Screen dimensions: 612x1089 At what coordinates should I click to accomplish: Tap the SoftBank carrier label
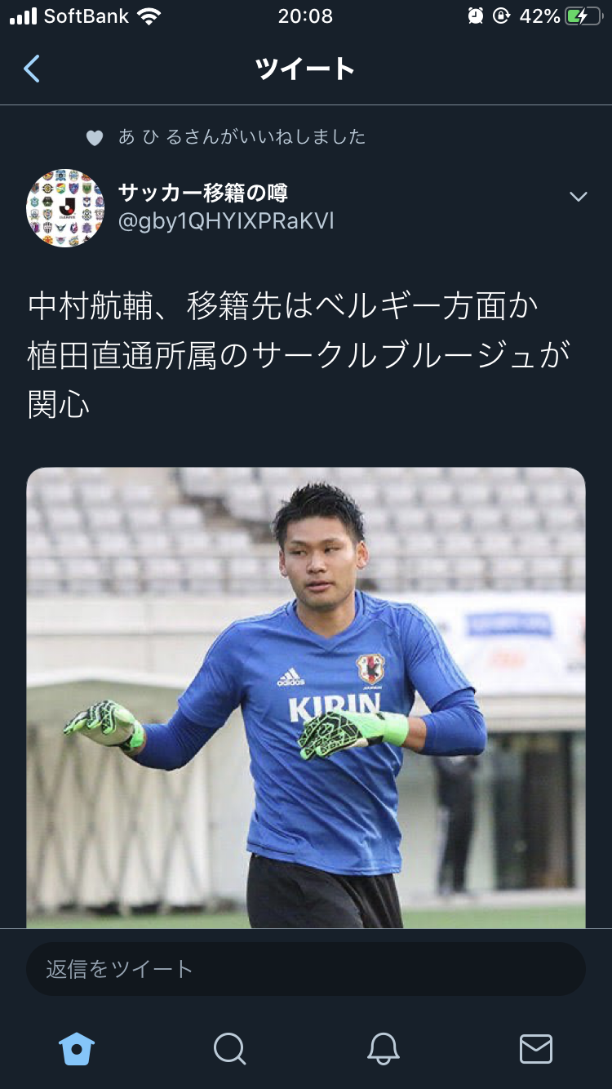tap(87, 16)
